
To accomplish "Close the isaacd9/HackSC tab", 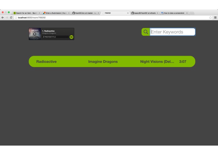I will tap(157, 13).
